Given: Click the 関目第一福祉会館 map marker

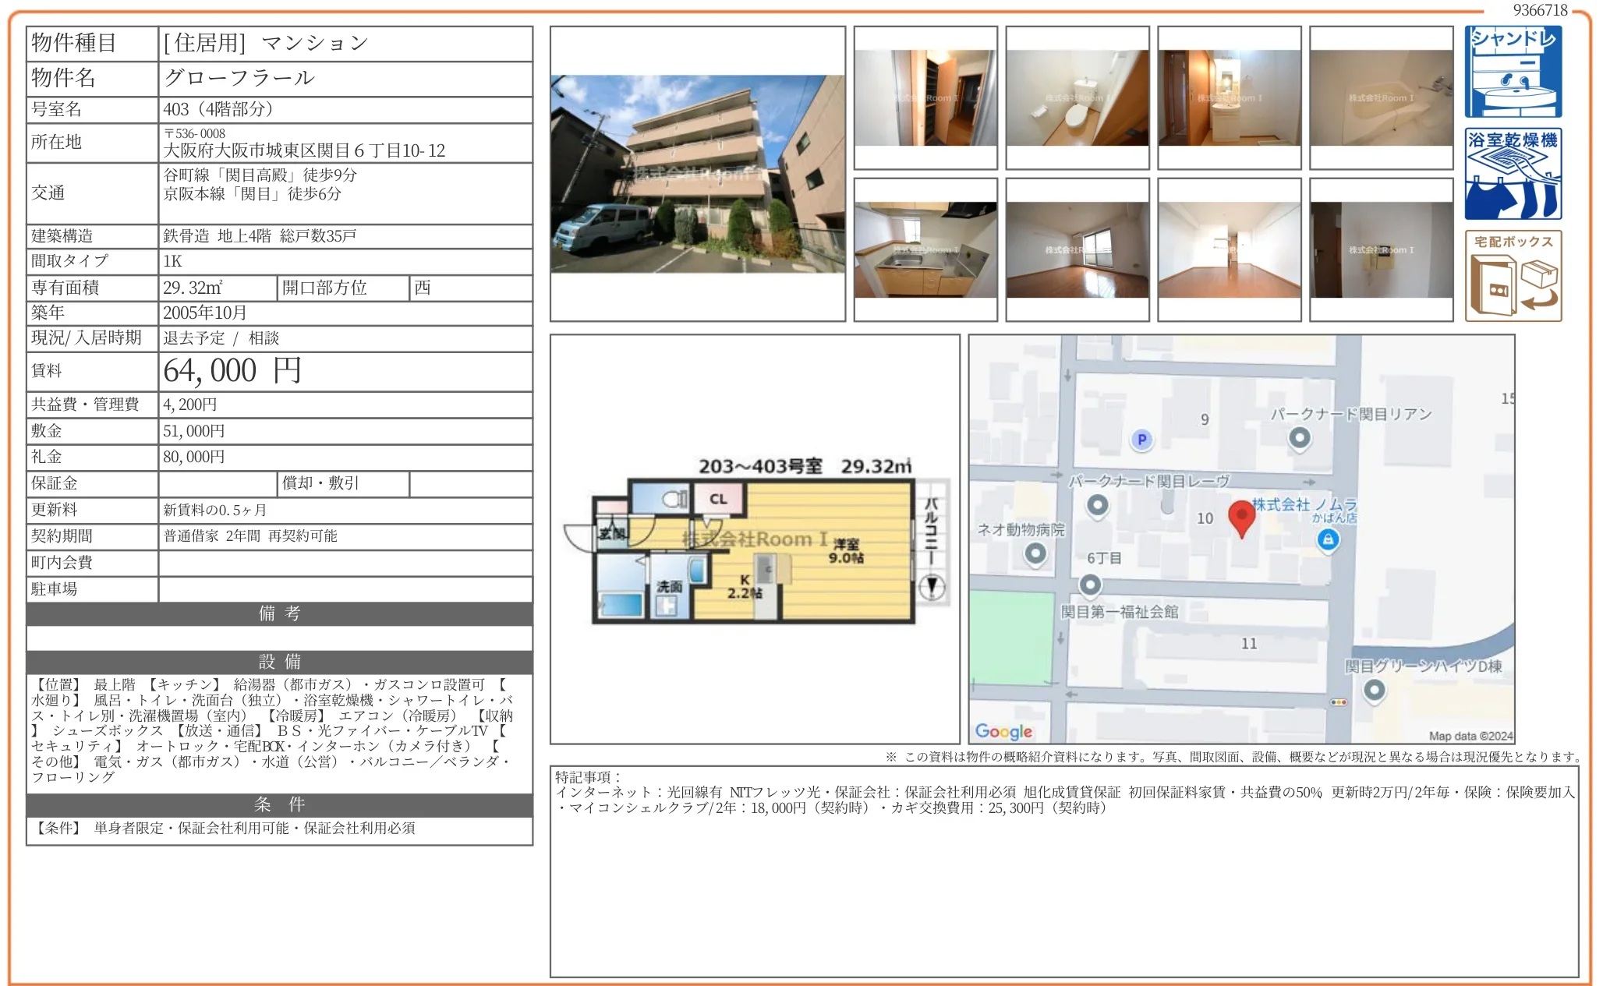Looking at the screenshot, I should [x=1090, y=585].
